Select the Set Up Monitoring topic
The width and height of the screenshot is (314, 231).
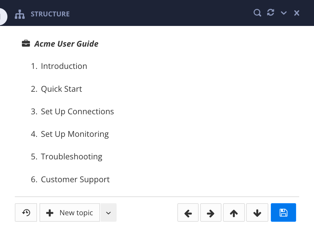click(75, 134)
